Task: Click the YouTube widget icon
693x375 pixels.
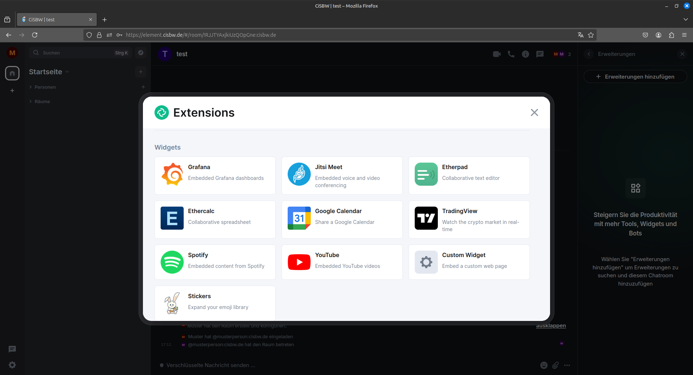Action: (x=299, y=262)
